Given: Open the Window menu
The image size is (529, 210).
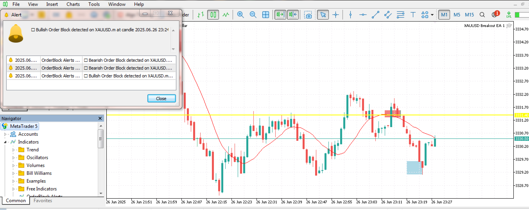Looking at the screenshot, I should (117, 4).
